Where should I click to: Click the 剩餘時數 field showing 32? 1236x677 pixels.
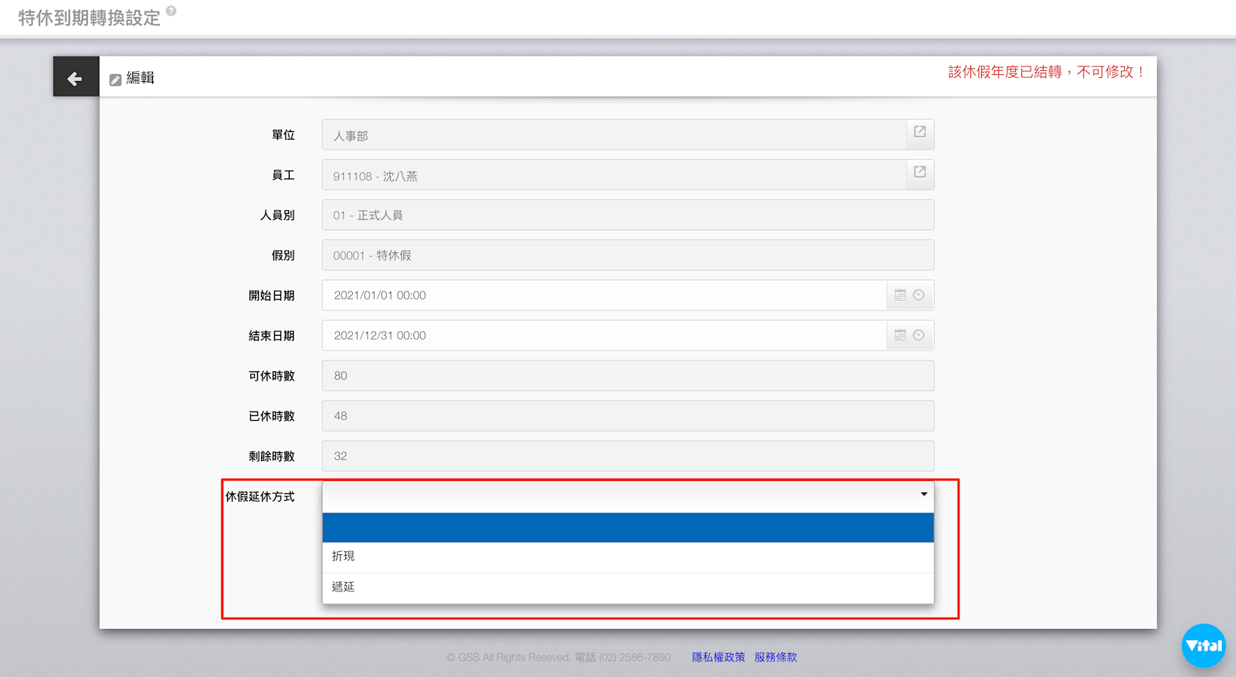coord(627,456)
